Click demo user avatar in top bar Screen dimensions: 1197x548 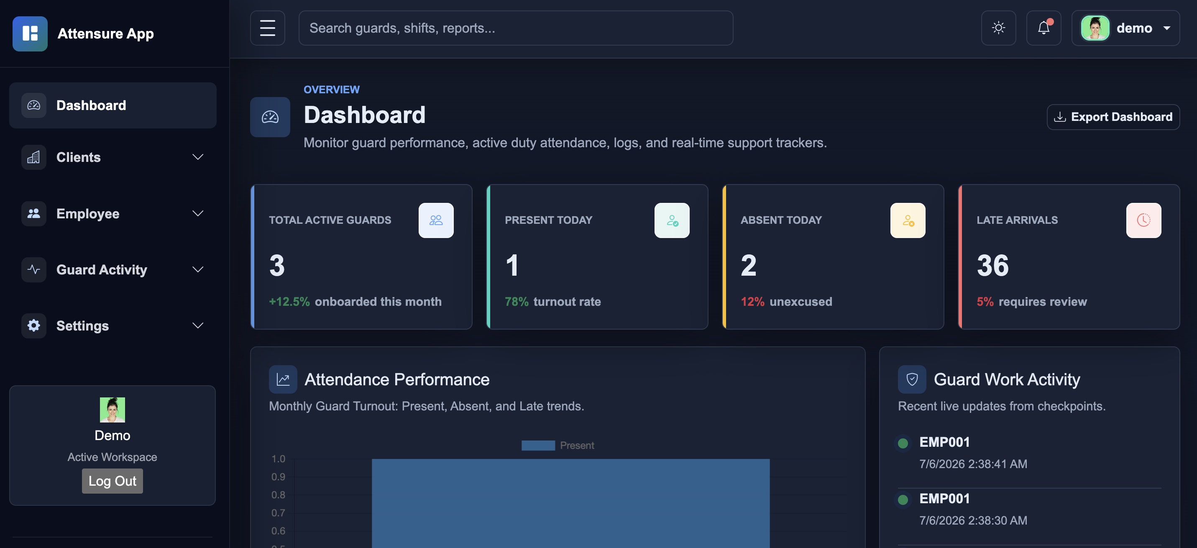coord(1095,28)
